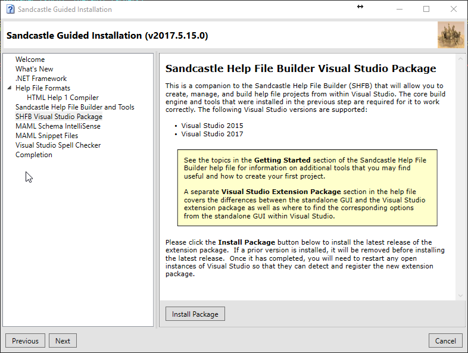Select Welcome in the step list
The width and height of the screenshot is (468, 353).
coord(30,60)
